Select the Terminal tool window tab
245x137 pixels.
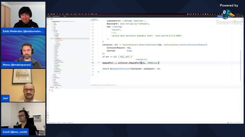tap(52, 87)
